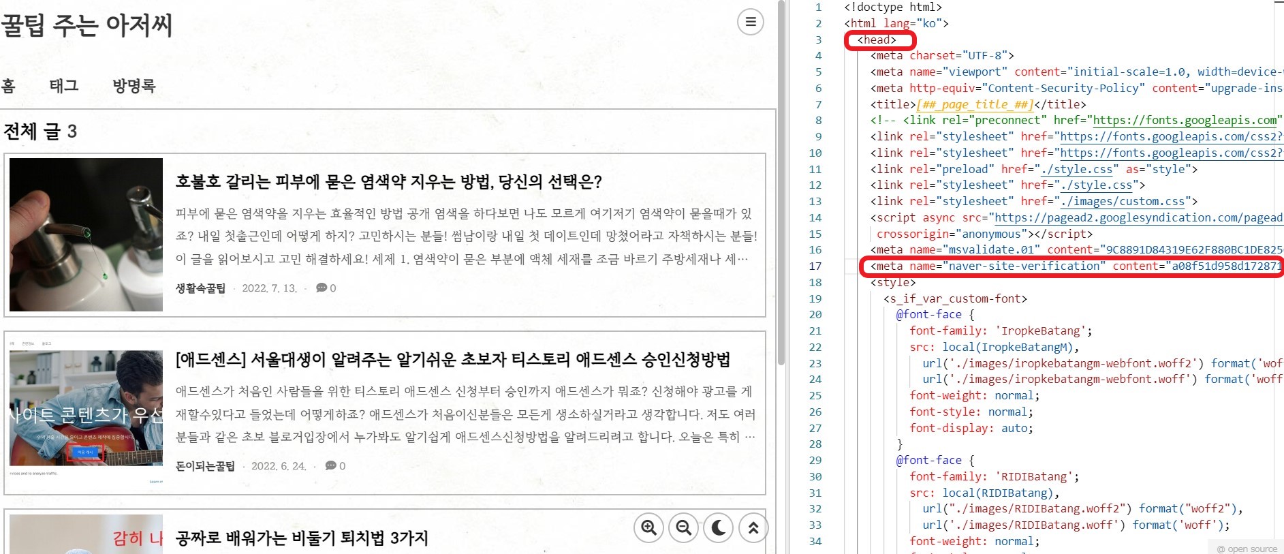Click the crossorigin="anonymous" line

tap(985, 234)
